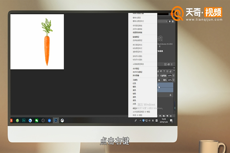
Task: Filter layers by smart object icon
Action: pyautogui.click(x=171, y=71)
